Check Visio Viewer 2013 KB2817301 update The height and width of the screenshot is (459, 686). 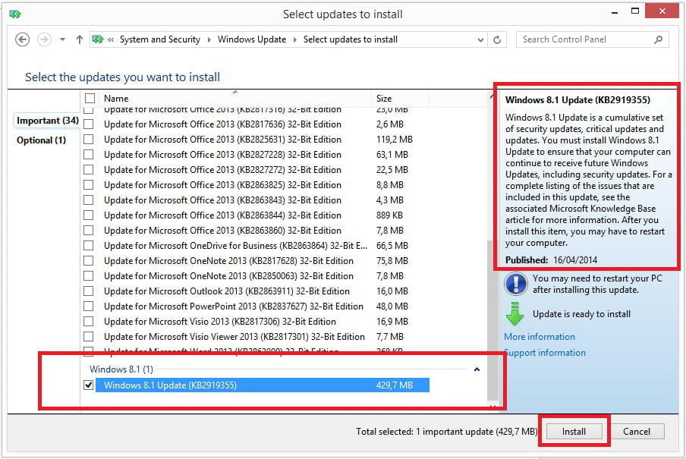click(x=88, y=337)
